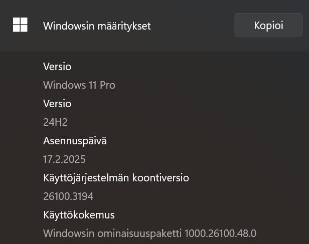Select the install date 17.2.2025
Screen dimensions: 309x244
pyautogui.click(x=64, y=159)
